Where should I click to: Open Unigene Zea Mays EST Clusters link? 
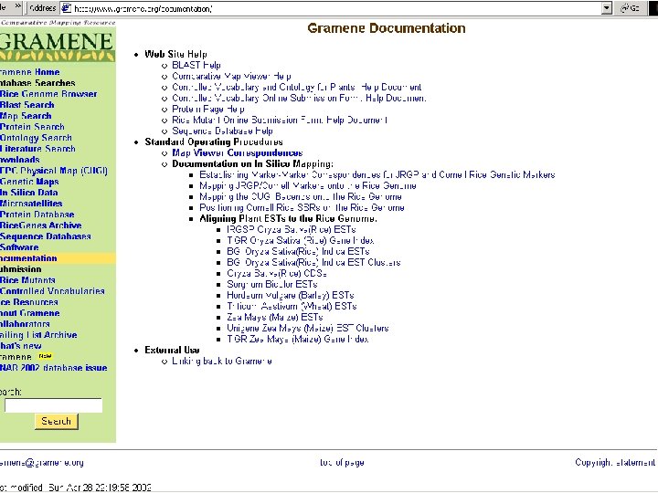(308, 328)
